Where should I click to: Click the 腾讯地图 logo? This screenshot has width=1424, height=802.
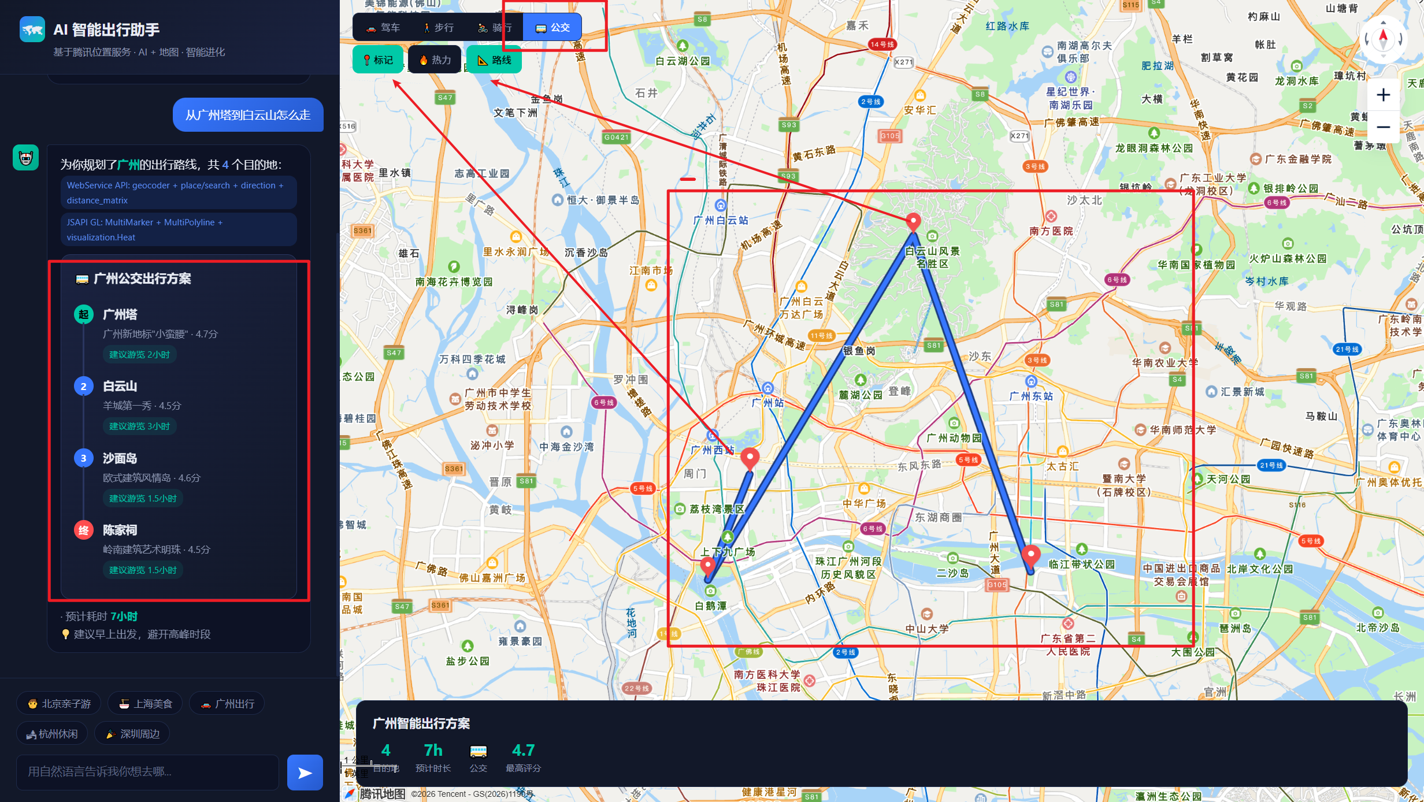pos(375,794)
